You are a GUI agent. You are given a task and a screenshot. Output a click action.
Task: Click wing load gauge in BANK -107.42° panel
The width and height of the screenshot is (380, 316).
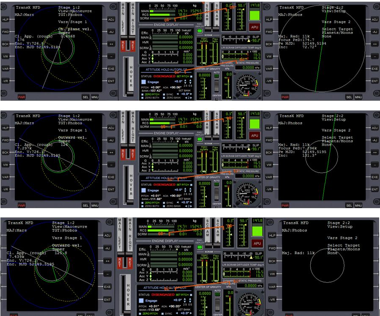(247, 85)
